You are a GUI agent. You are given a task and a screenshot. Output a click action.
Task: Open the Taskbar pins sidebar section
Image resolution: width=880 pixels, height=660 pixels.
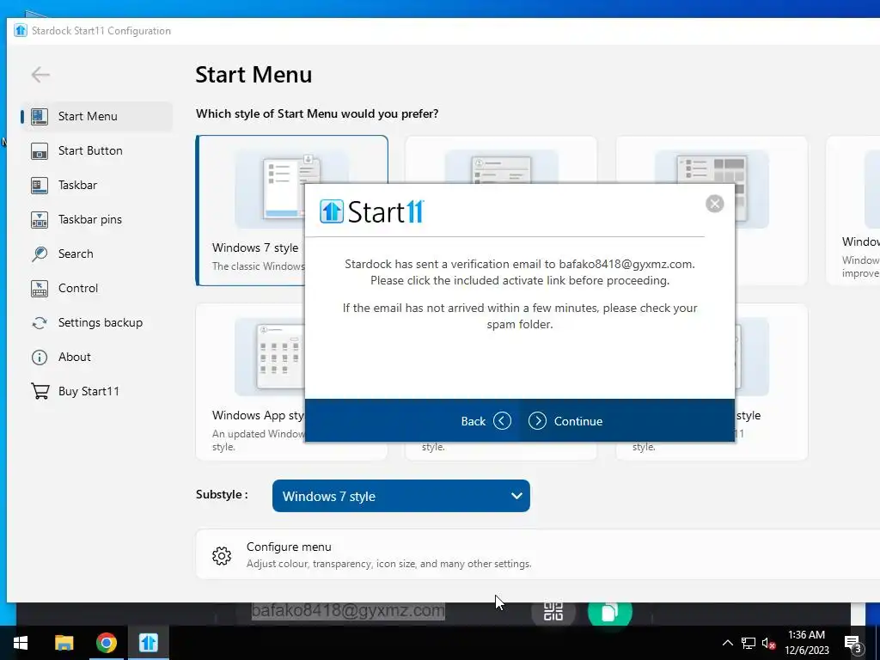(96, 219)
